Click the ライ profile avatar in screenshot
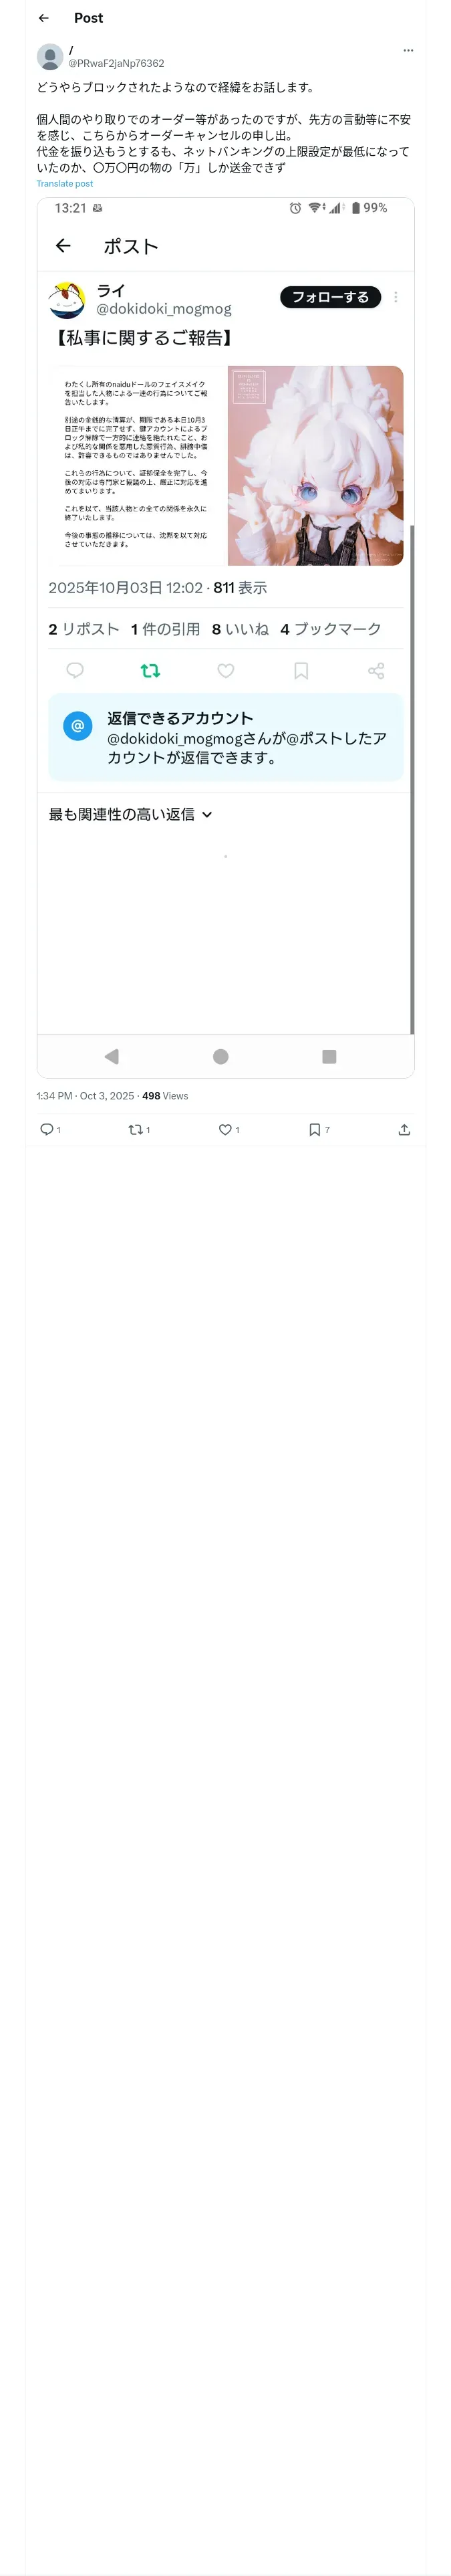The image size is (451, 2576). coord(67,299)
